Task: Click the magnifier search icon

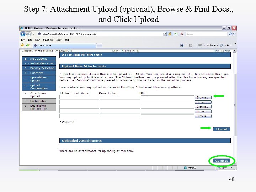Action: point(230,34)
